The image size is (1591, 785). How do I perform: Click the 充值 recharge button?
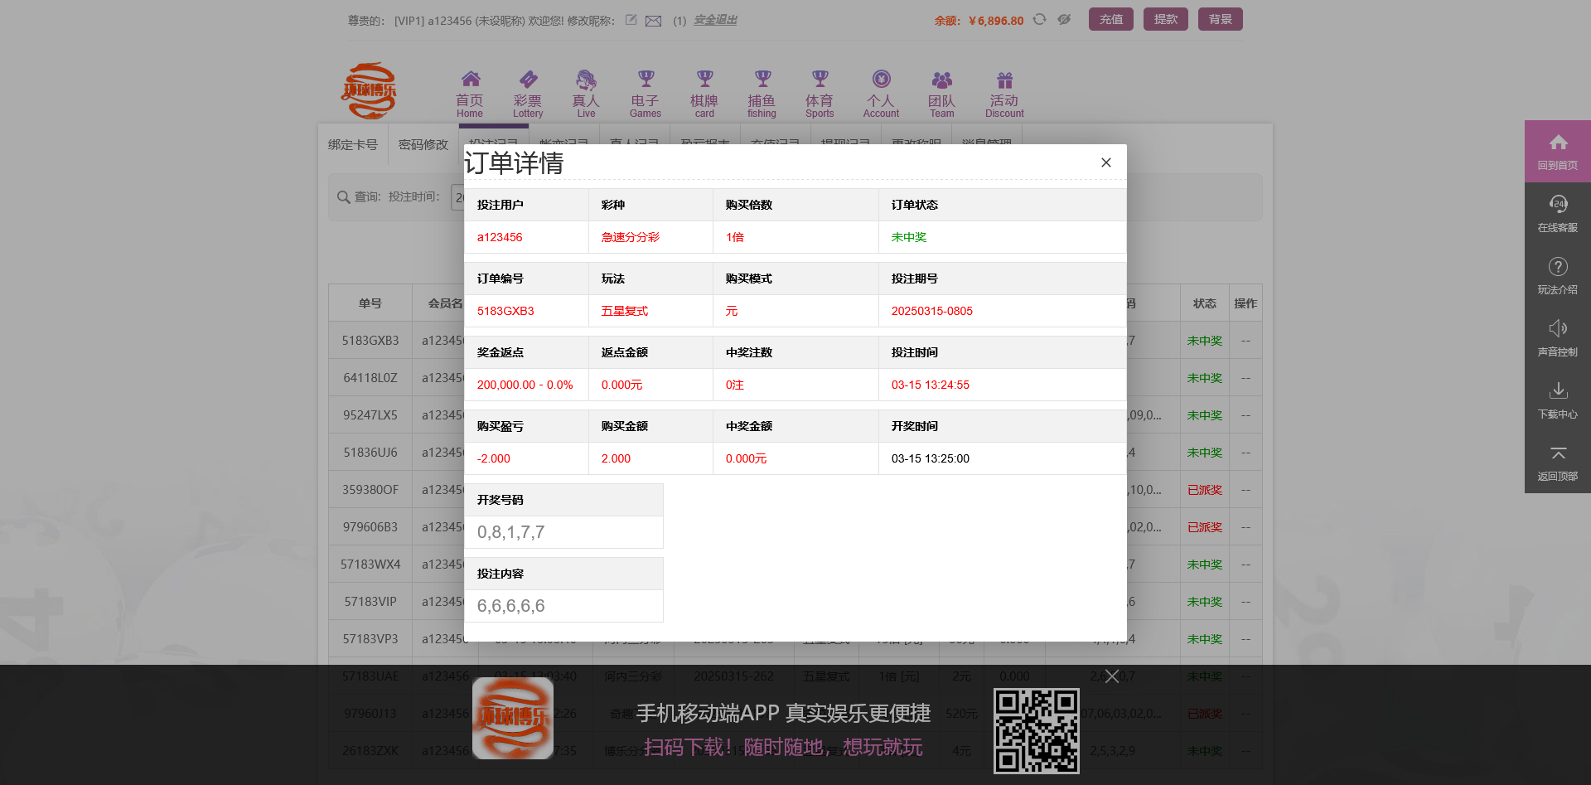coord(1110,18)
